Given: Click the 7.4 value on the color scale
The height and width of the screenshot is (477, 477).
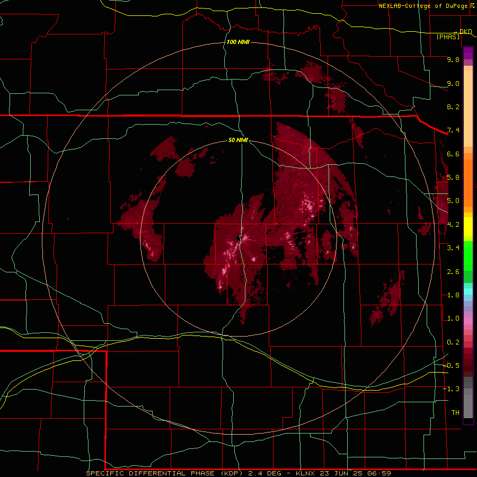Looking at the screenshot, I should (x=453, y=130).
